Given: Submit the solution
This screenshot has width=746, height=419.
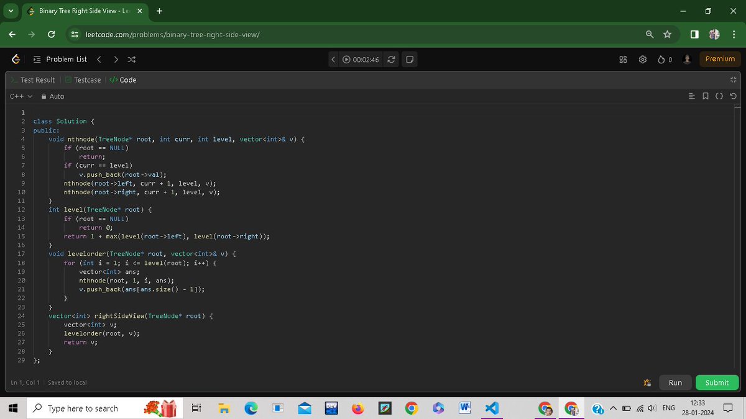Looking at the screenshot, I should pos(717,383).
